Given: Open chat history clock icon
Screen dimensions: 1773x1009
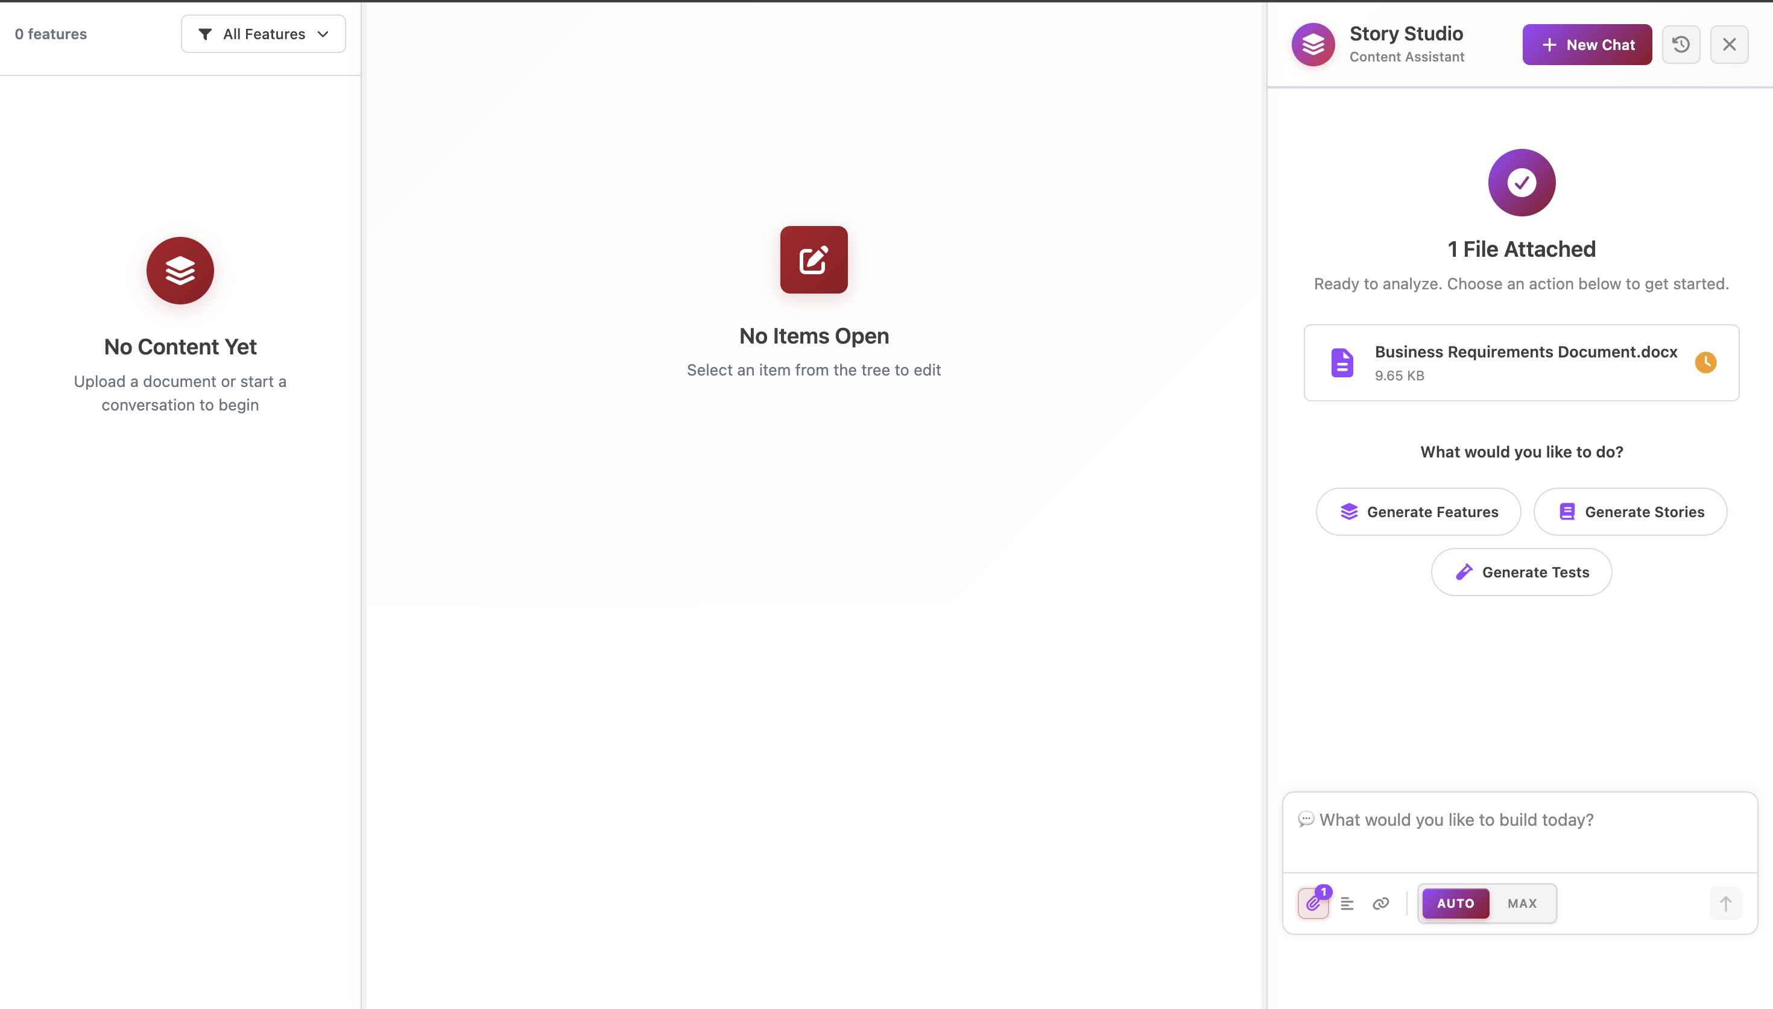Looking at the screenshot, I should [1681, 45].
